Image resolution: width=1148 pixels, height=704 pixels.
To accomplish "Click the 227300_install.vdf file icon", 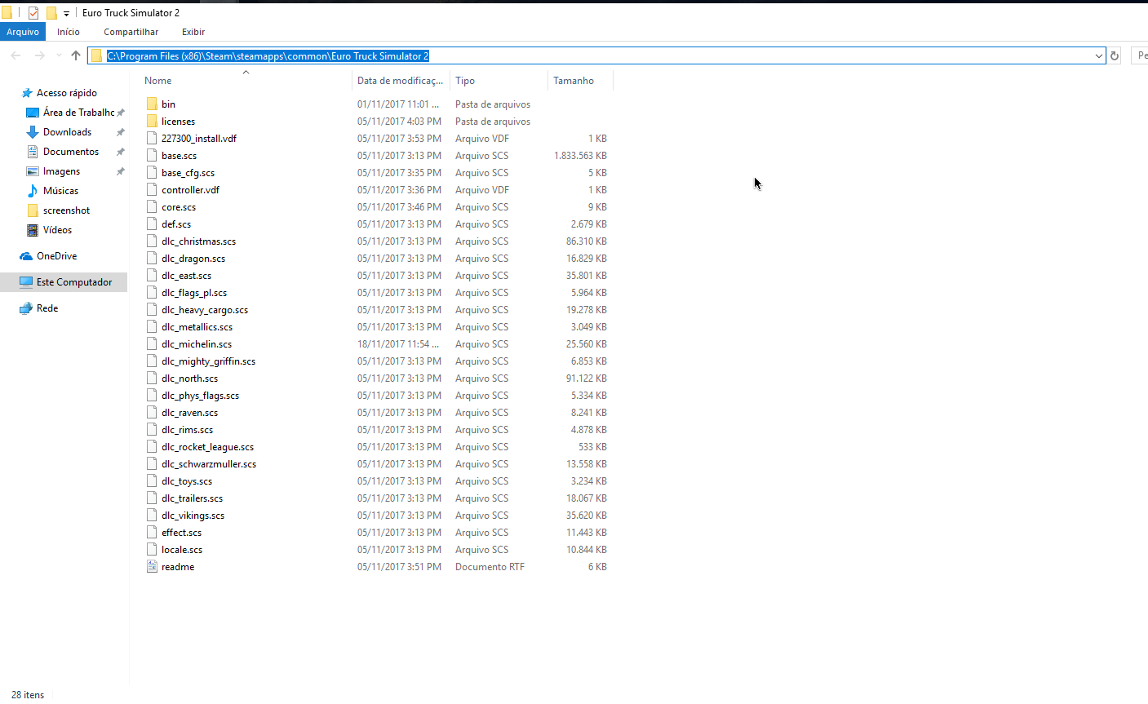I will click(152, 138).
